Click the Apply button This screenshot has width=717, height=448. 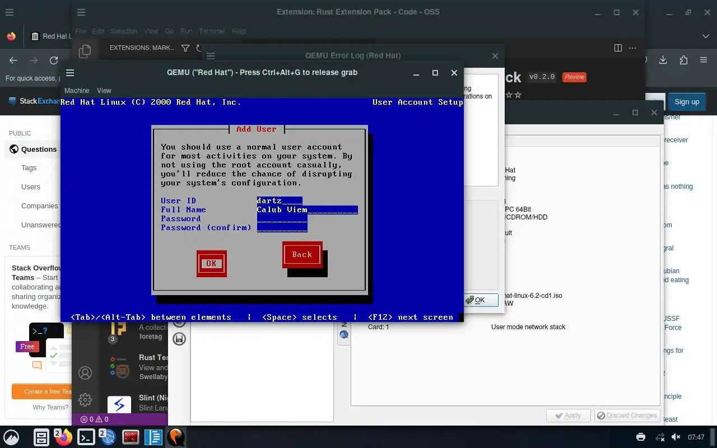click(x=567, y=416)
